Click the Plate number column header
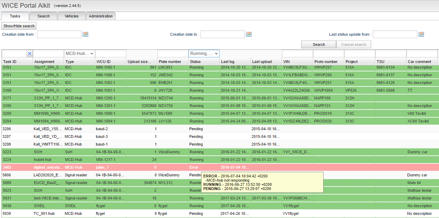The height and width of the screenshot is (218, 439). coord(172,62)
